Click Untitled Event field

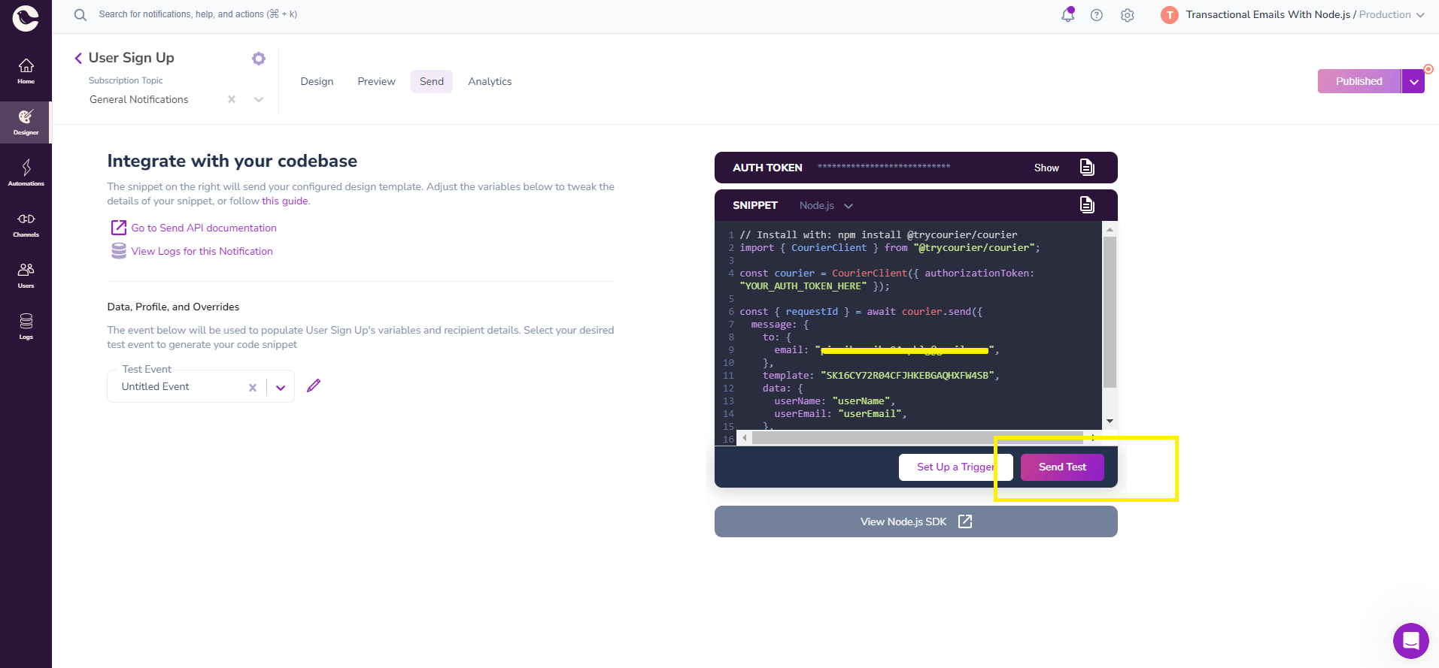(200, 386)
